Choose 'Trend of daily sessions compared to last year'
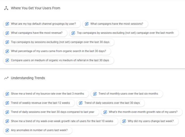Screen dimensions: 185x137 [x=53, y=112]
